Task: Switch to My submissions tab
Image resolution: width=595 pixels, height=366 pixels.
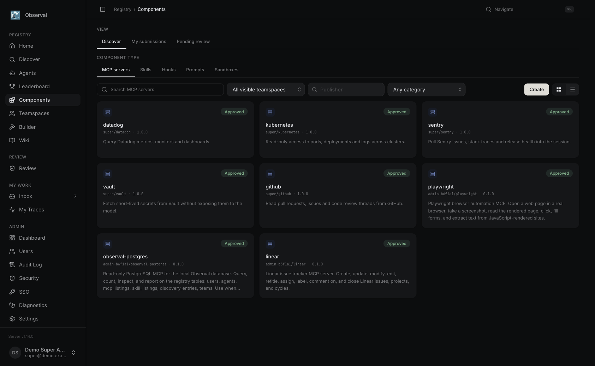Action: click(149, 42)
